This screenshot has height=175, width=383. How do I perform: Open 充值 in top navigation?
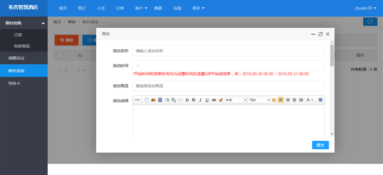[x=177, y=8]
